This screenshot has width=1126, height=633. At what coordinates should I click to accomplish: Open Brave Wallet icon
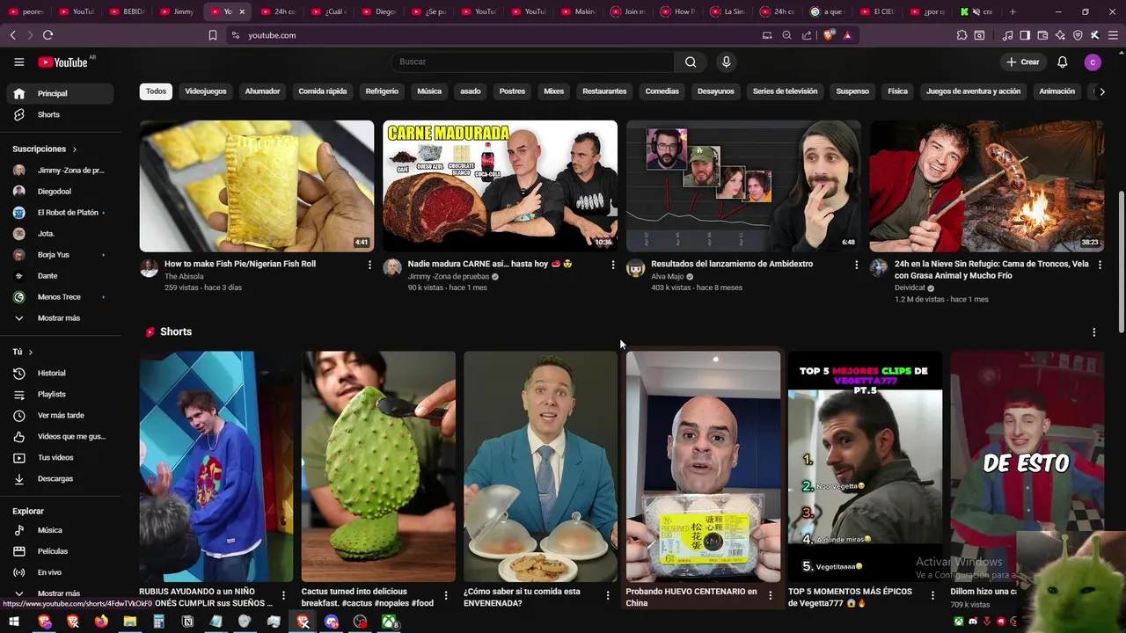(x=1042, y=35)
